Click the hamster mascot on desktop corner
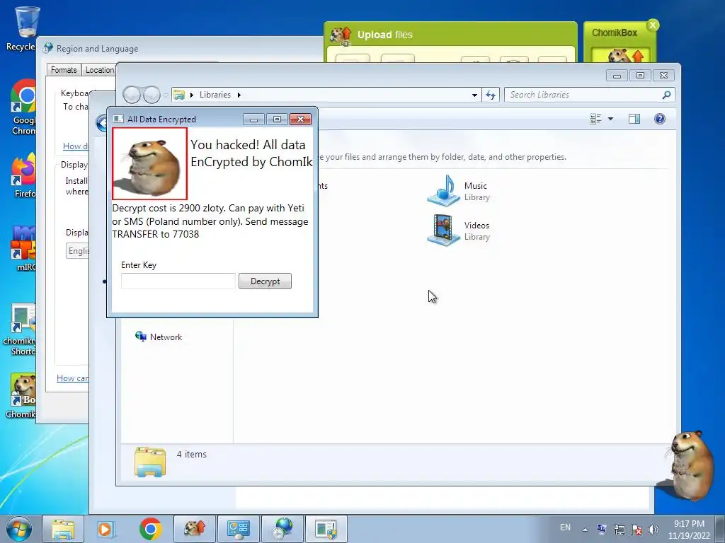This screenshot has height=543, width=725. tap(691, 465)
